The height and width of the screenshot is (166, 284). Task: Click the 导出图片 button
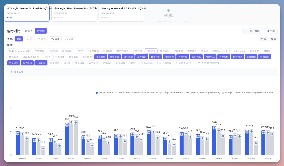tap(252, 31)
